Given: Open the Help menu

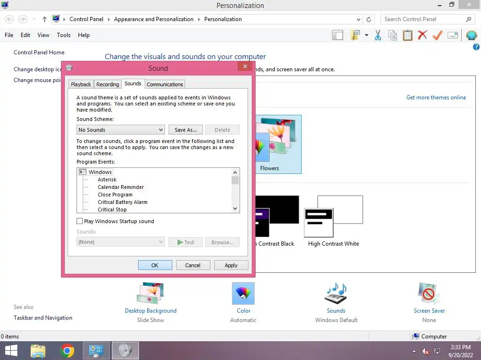Looking at the screenshot, I should 84,35.
